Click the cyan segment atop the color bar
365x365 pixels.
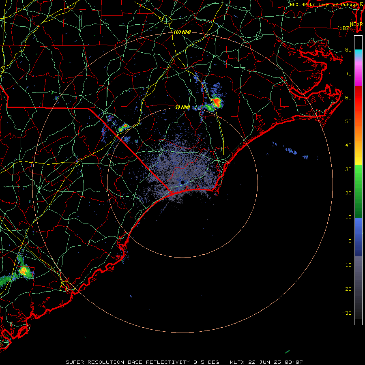click(358, 53)
